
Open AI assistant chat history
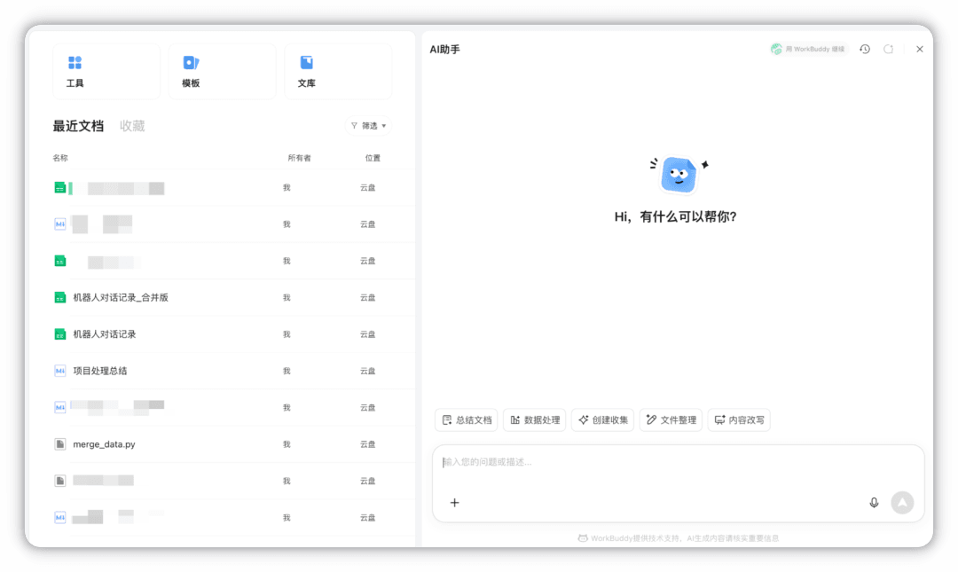click(x=865, y=49)
